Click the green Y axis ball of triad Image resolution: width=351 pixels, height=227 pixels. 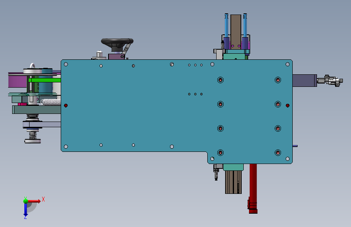tap(26, 201)
